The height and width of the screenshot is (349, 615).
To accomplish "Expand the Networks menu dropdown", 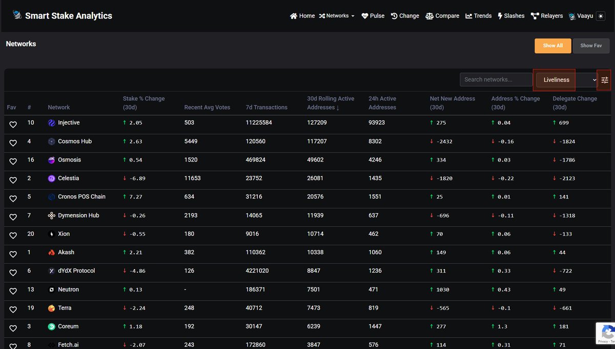I will click(x=337, y=16).
